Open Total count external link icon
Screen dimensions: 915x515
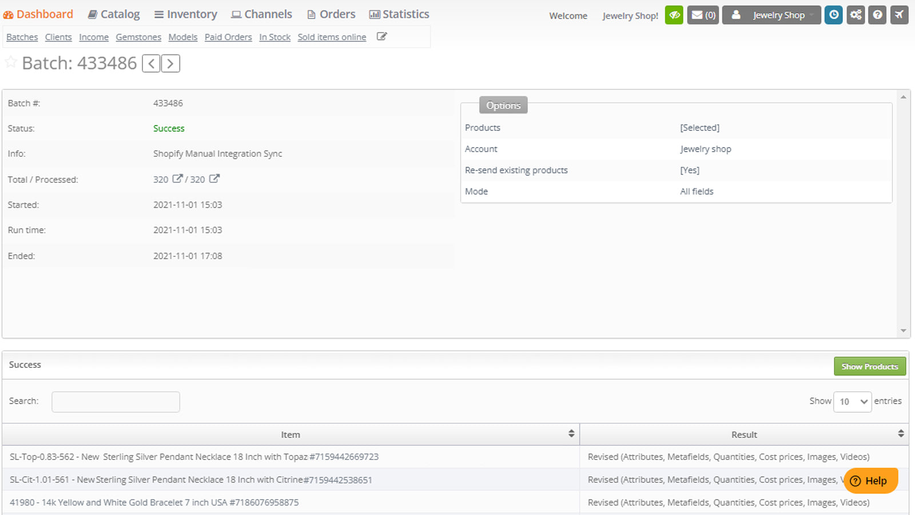click(x=177, y=179)
